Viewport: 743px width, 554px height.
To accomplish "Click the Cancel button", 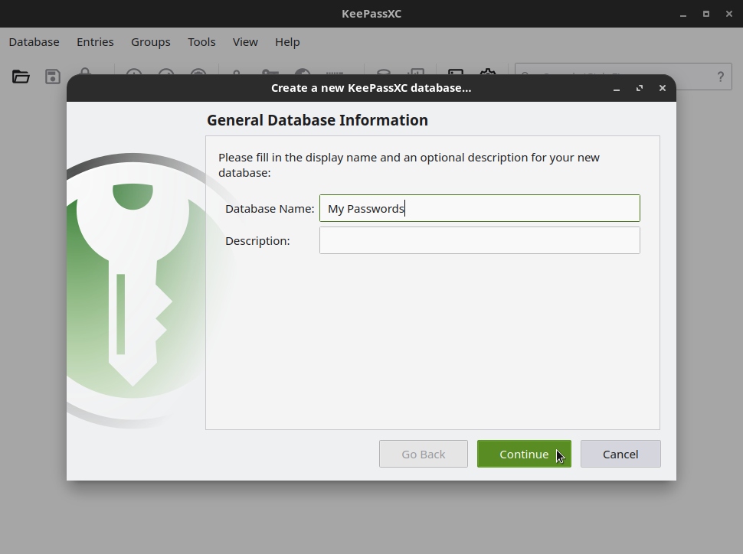I will tap(620, 454).
